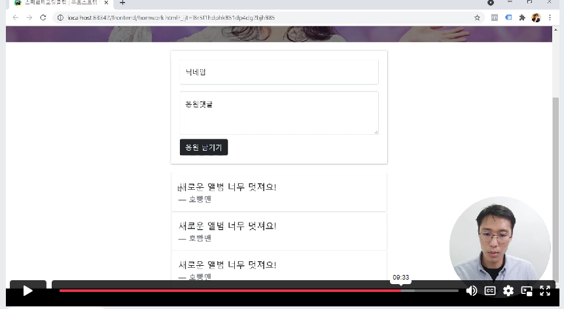
Task: Click the browser reload button
Action: (x=43, y=18)
